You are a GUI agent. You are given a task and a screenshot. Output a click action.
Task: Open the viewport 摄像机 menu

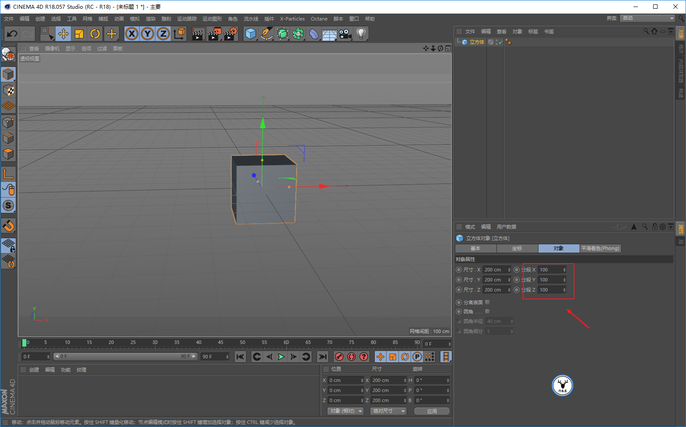pos(52,49)
